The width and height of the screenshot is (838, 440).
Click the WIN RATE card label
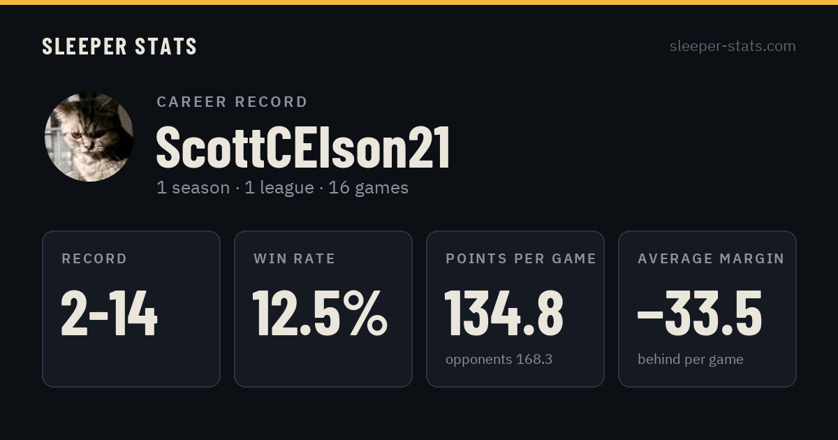294,259
